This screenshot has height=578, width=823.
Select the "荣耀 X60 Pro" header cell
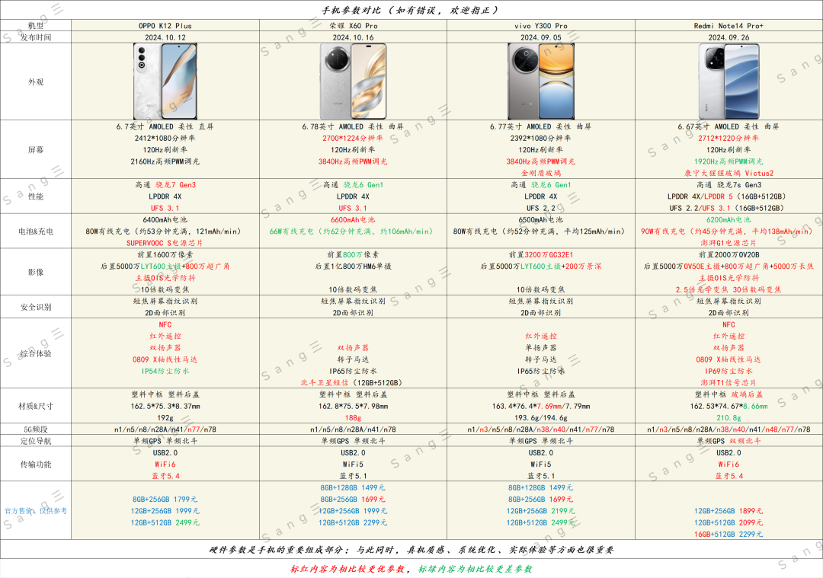[x=354, y=26]
